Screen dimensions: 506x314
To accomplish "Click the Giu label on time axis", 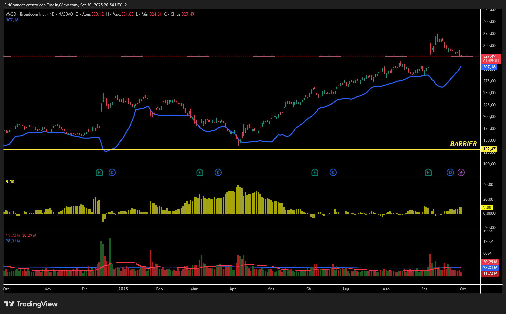I will click(309, 289).
